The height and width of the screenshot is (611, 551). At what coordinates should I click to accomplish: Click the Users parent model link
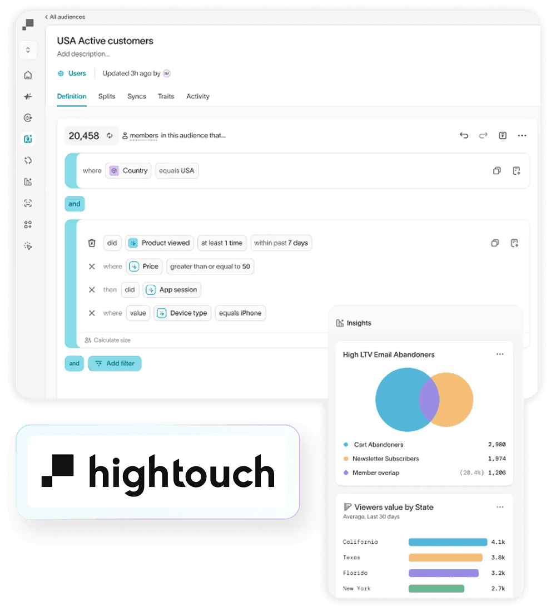72,73
